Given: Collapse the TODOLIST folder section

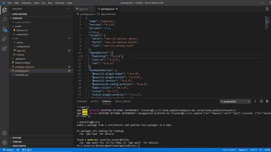Looking at the screenshot, I should click(x=41, y=18).
